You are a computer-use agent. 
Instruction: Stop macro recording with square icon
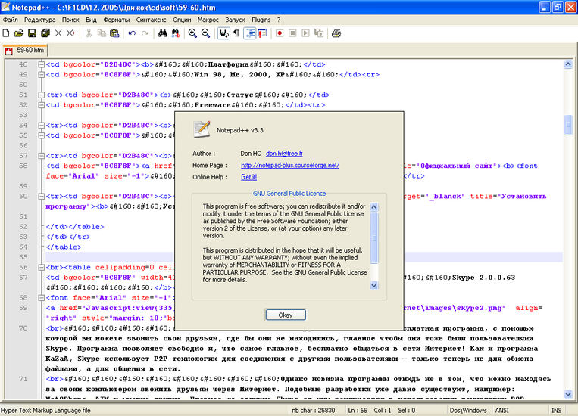click(x=292, y=33)
